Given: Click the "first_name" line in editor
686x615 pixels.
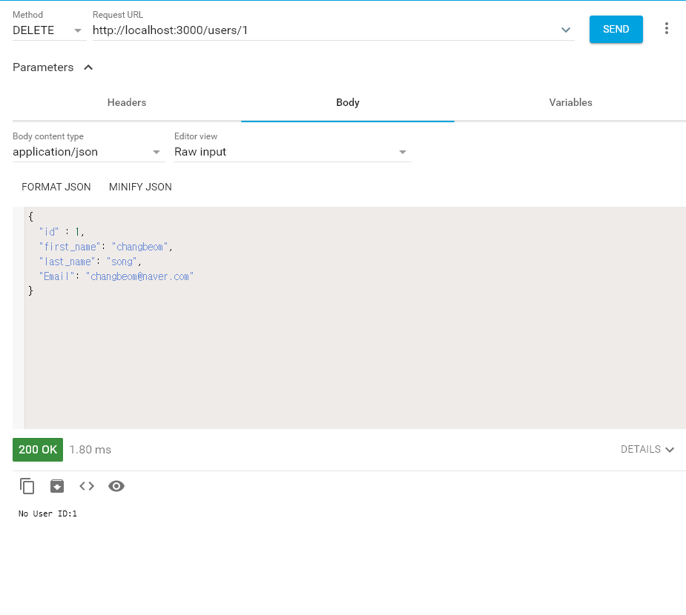Looking at the screenshot, I should [x=106, y=247].
